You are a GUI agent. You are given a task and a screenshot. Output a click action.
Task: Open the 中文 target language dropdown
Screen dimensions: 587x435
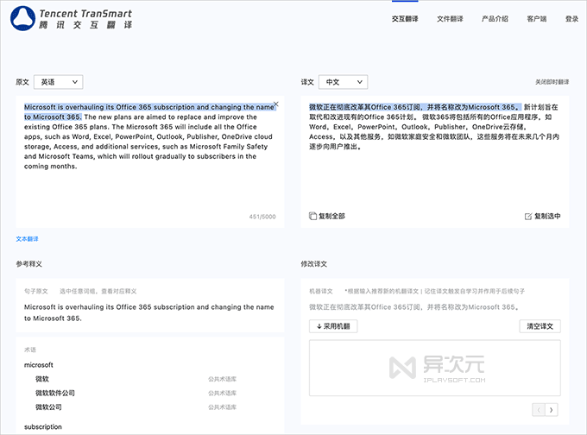coord(344,82)
